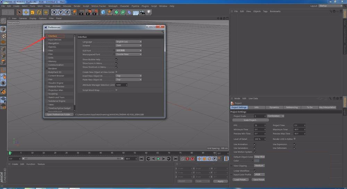The width and height of the screenshot is (347, 189).
Task: Open Insert New Object At dropdown
Action: point(129,76)
